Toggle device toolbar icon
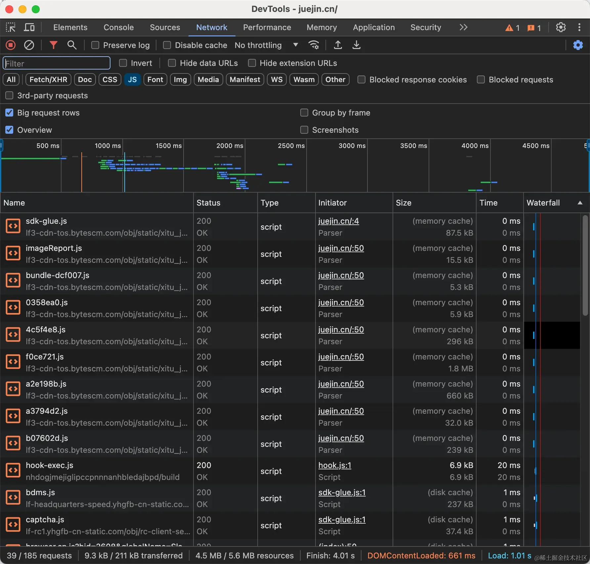 click(x=29, y=27)
